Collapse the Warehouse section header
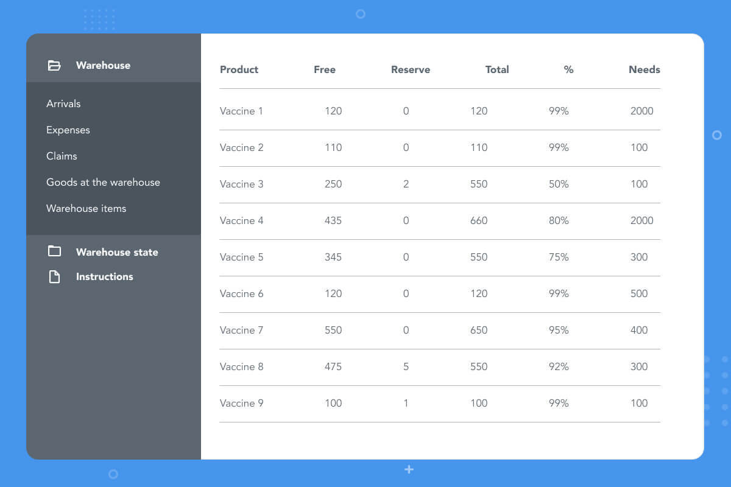This screenshot has width=731, height=487. pos(113,58)
